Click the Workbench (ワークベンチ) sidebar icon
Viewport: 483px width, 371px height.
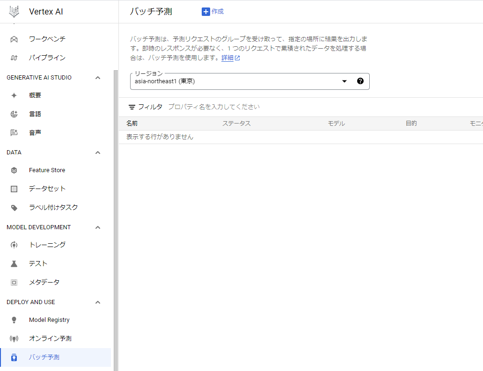(14, 39)
